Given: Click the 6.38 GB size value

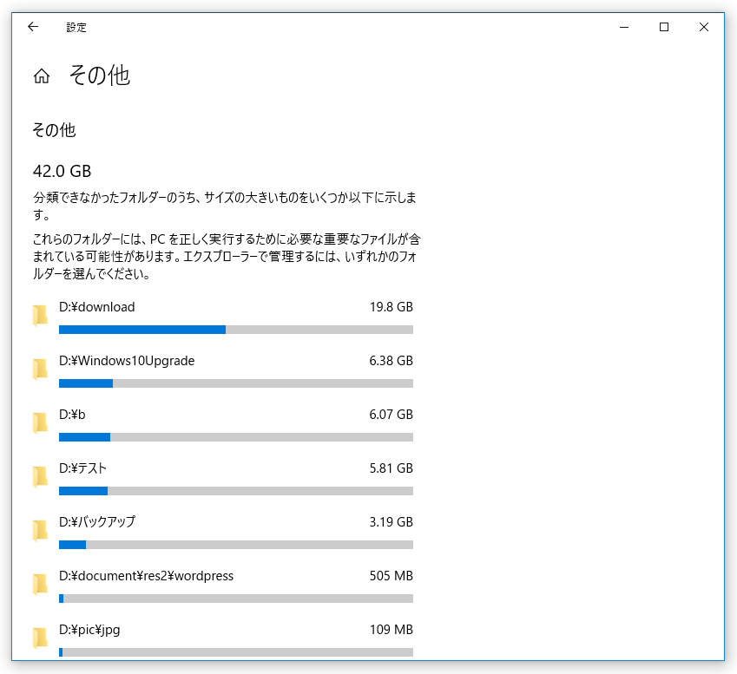Looking at the screenshot, I should coord(391,361).
